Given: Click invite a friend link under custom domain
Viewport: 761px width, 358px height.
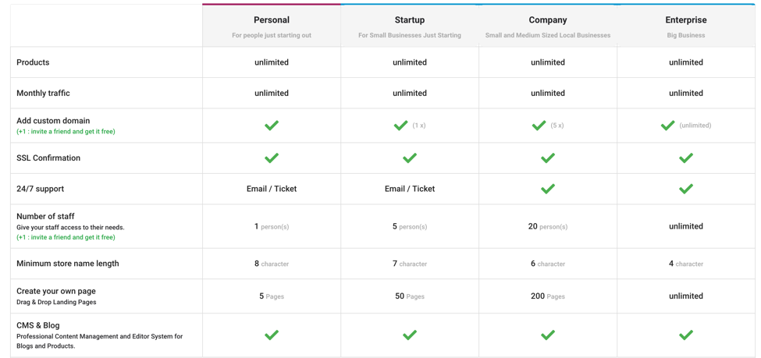Looking at the screenshot, I should pyautogui.click(x=66, y=132).
